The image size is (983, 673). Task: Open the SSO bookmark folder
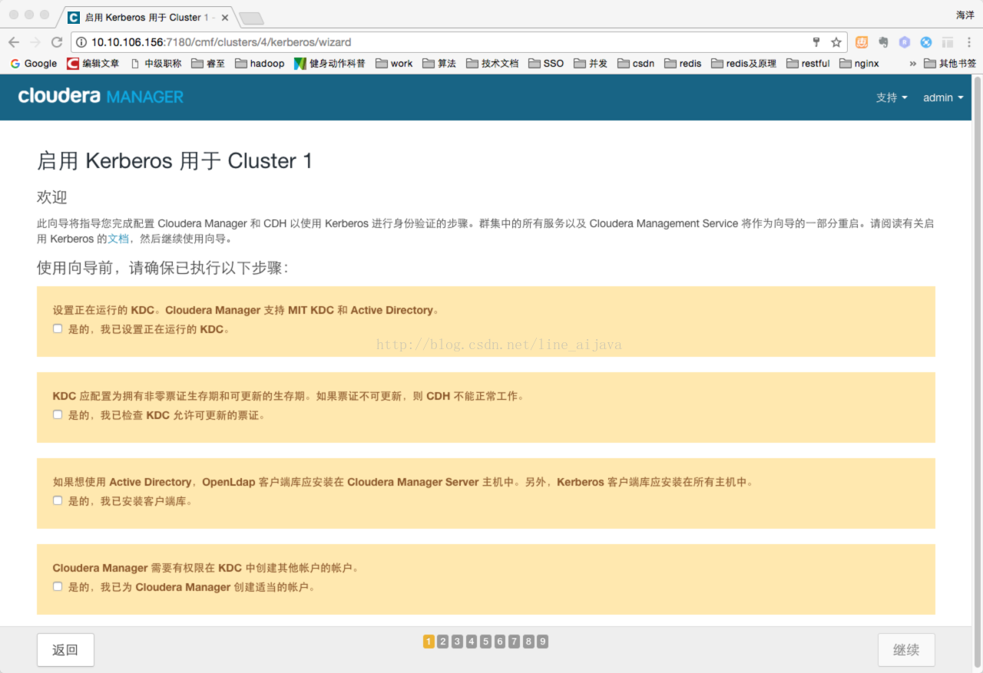[x=546, y=64]
